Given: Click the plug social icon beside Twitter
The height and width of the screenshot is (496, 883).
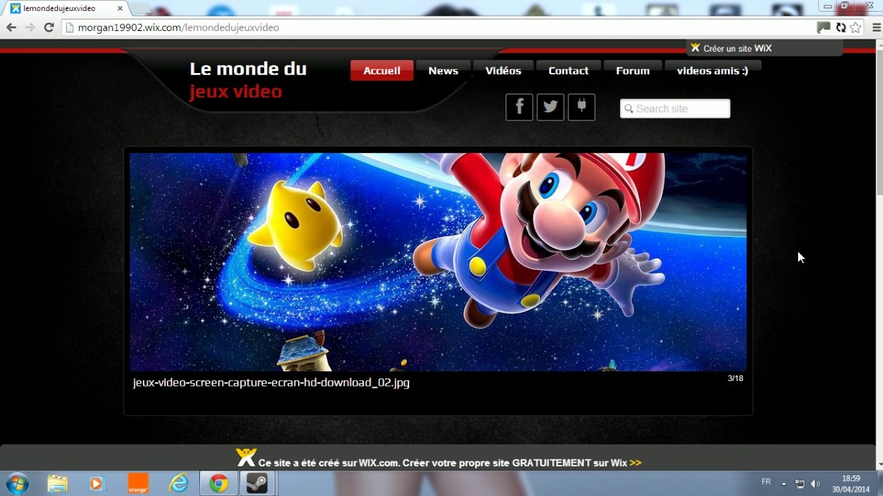Looking at the screenshot, I should tap(582, 107).
